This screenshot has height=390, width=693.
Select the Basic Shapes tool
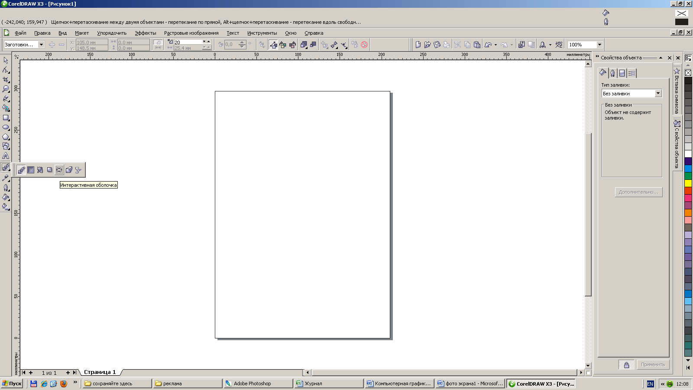coord(6,146)
